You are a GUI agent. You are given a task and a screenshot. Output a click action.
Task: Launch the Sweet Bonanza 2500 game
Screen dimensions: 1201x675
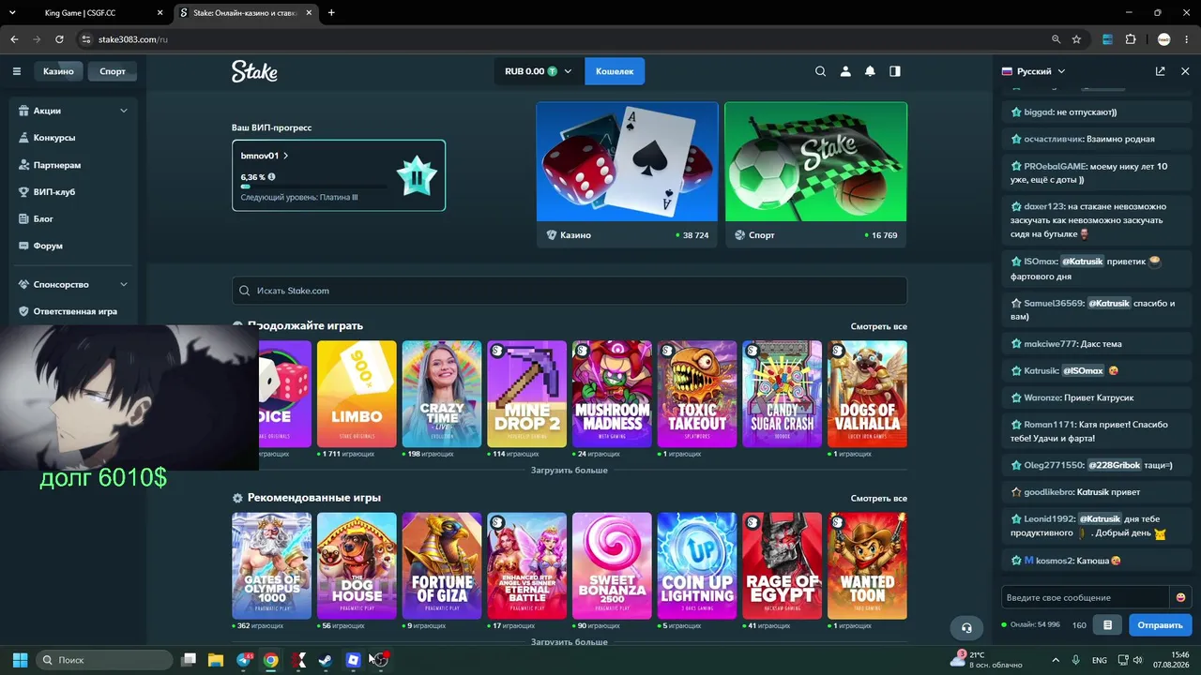click(x=612, y=565)
